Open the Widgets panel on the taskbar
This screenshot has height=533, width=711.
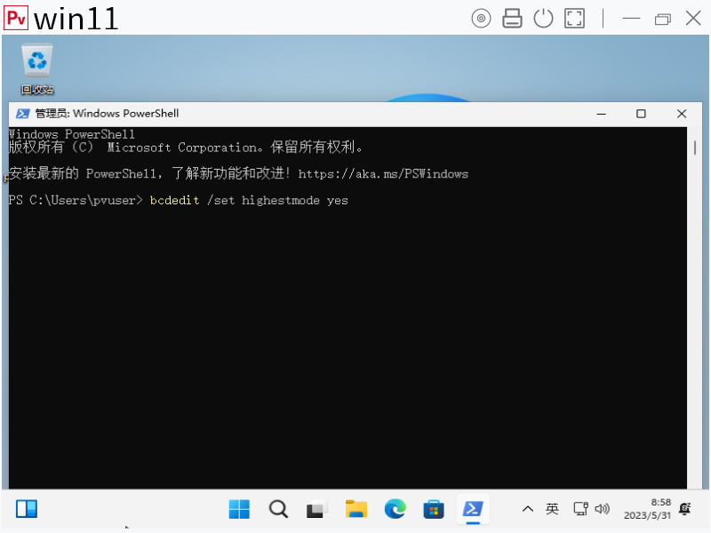click(27, 508)
